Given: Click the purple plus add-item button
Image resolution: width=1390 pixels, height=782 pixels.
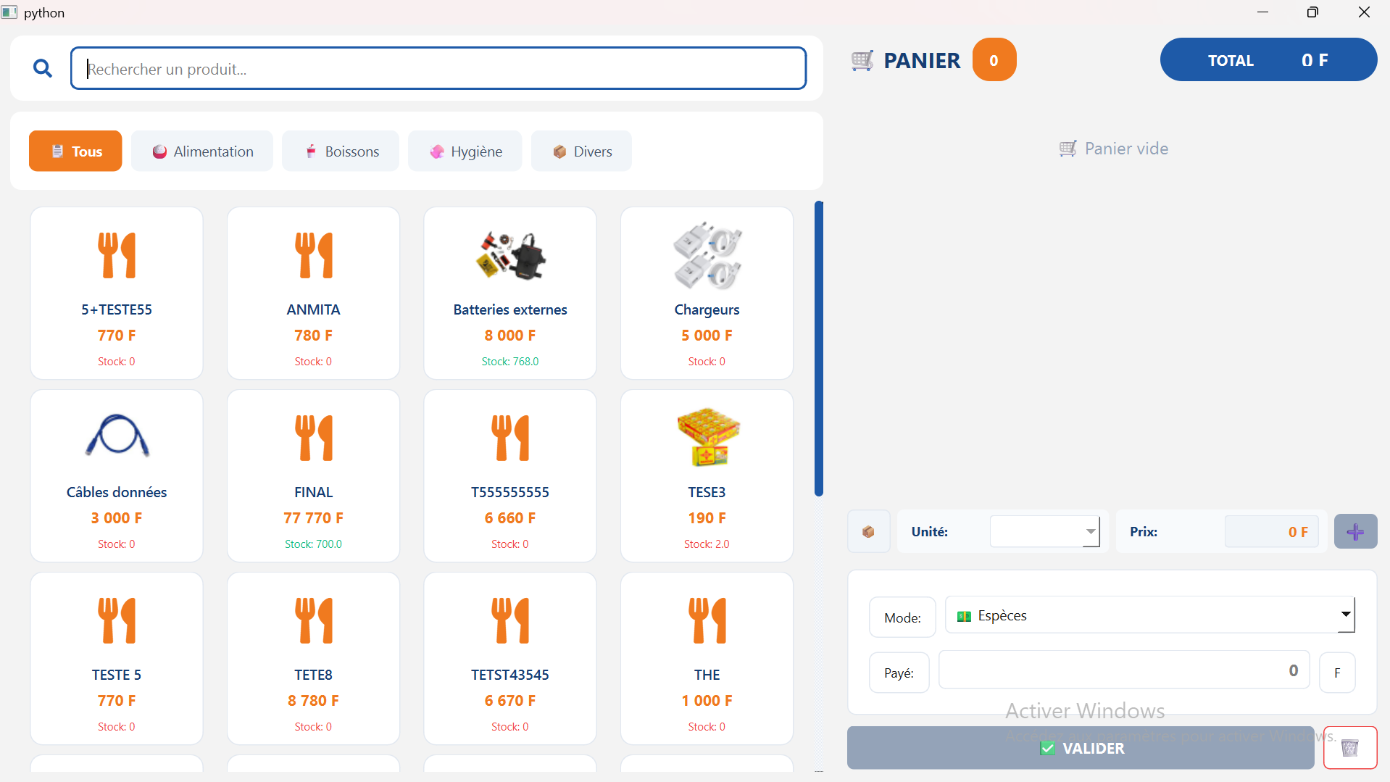Looking at the screenshot, I should pos(1355,532).
